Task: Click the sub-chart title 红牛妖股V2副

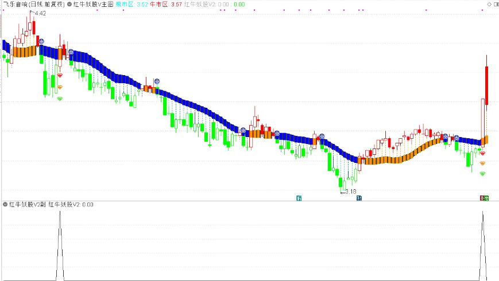Action: [28, 204]
